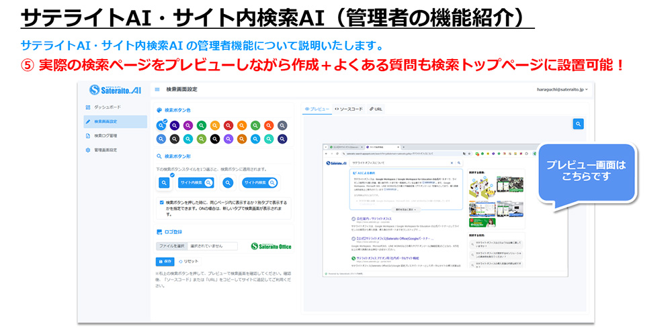Viewport: 672px width, 330px height.
Task: Click the Sateraito Office logo thumbnail
Action: 271,246
